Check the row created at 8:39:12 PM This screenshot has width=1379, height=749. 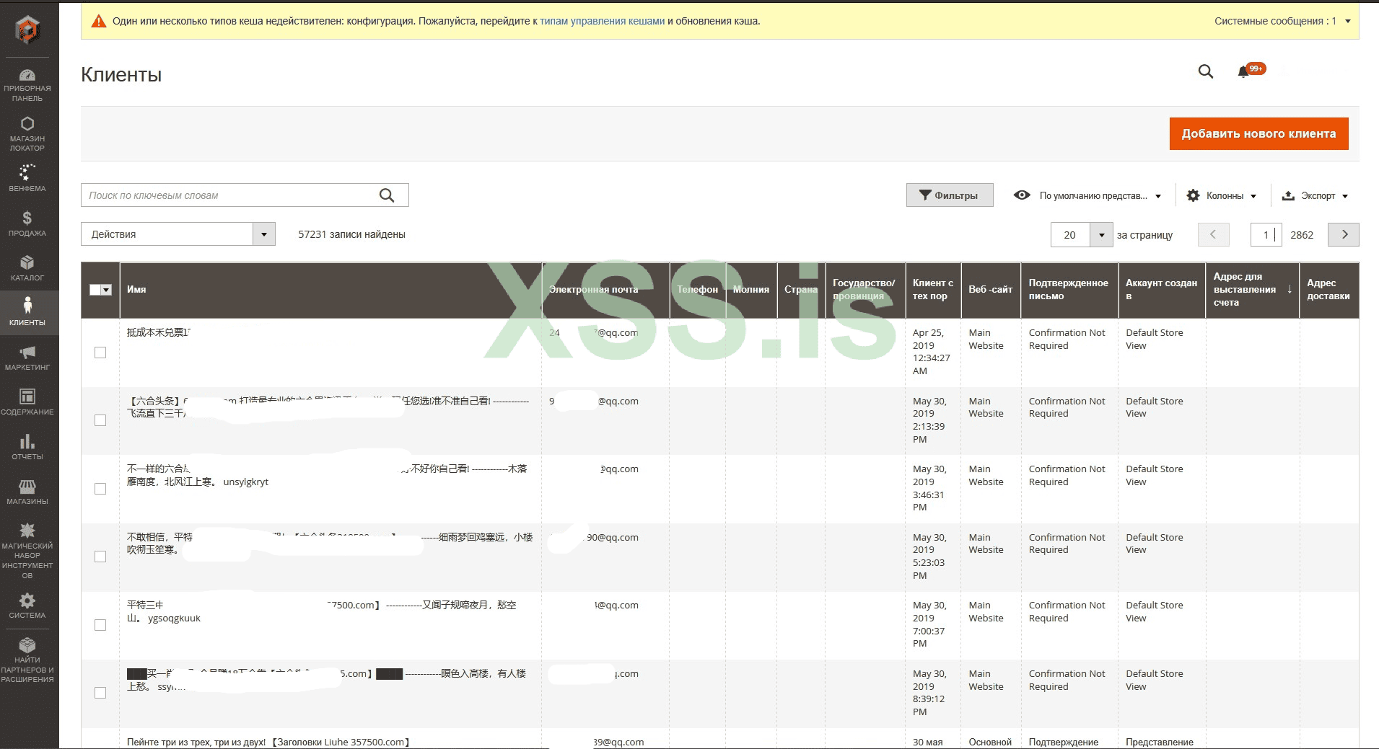coord(100,693)
